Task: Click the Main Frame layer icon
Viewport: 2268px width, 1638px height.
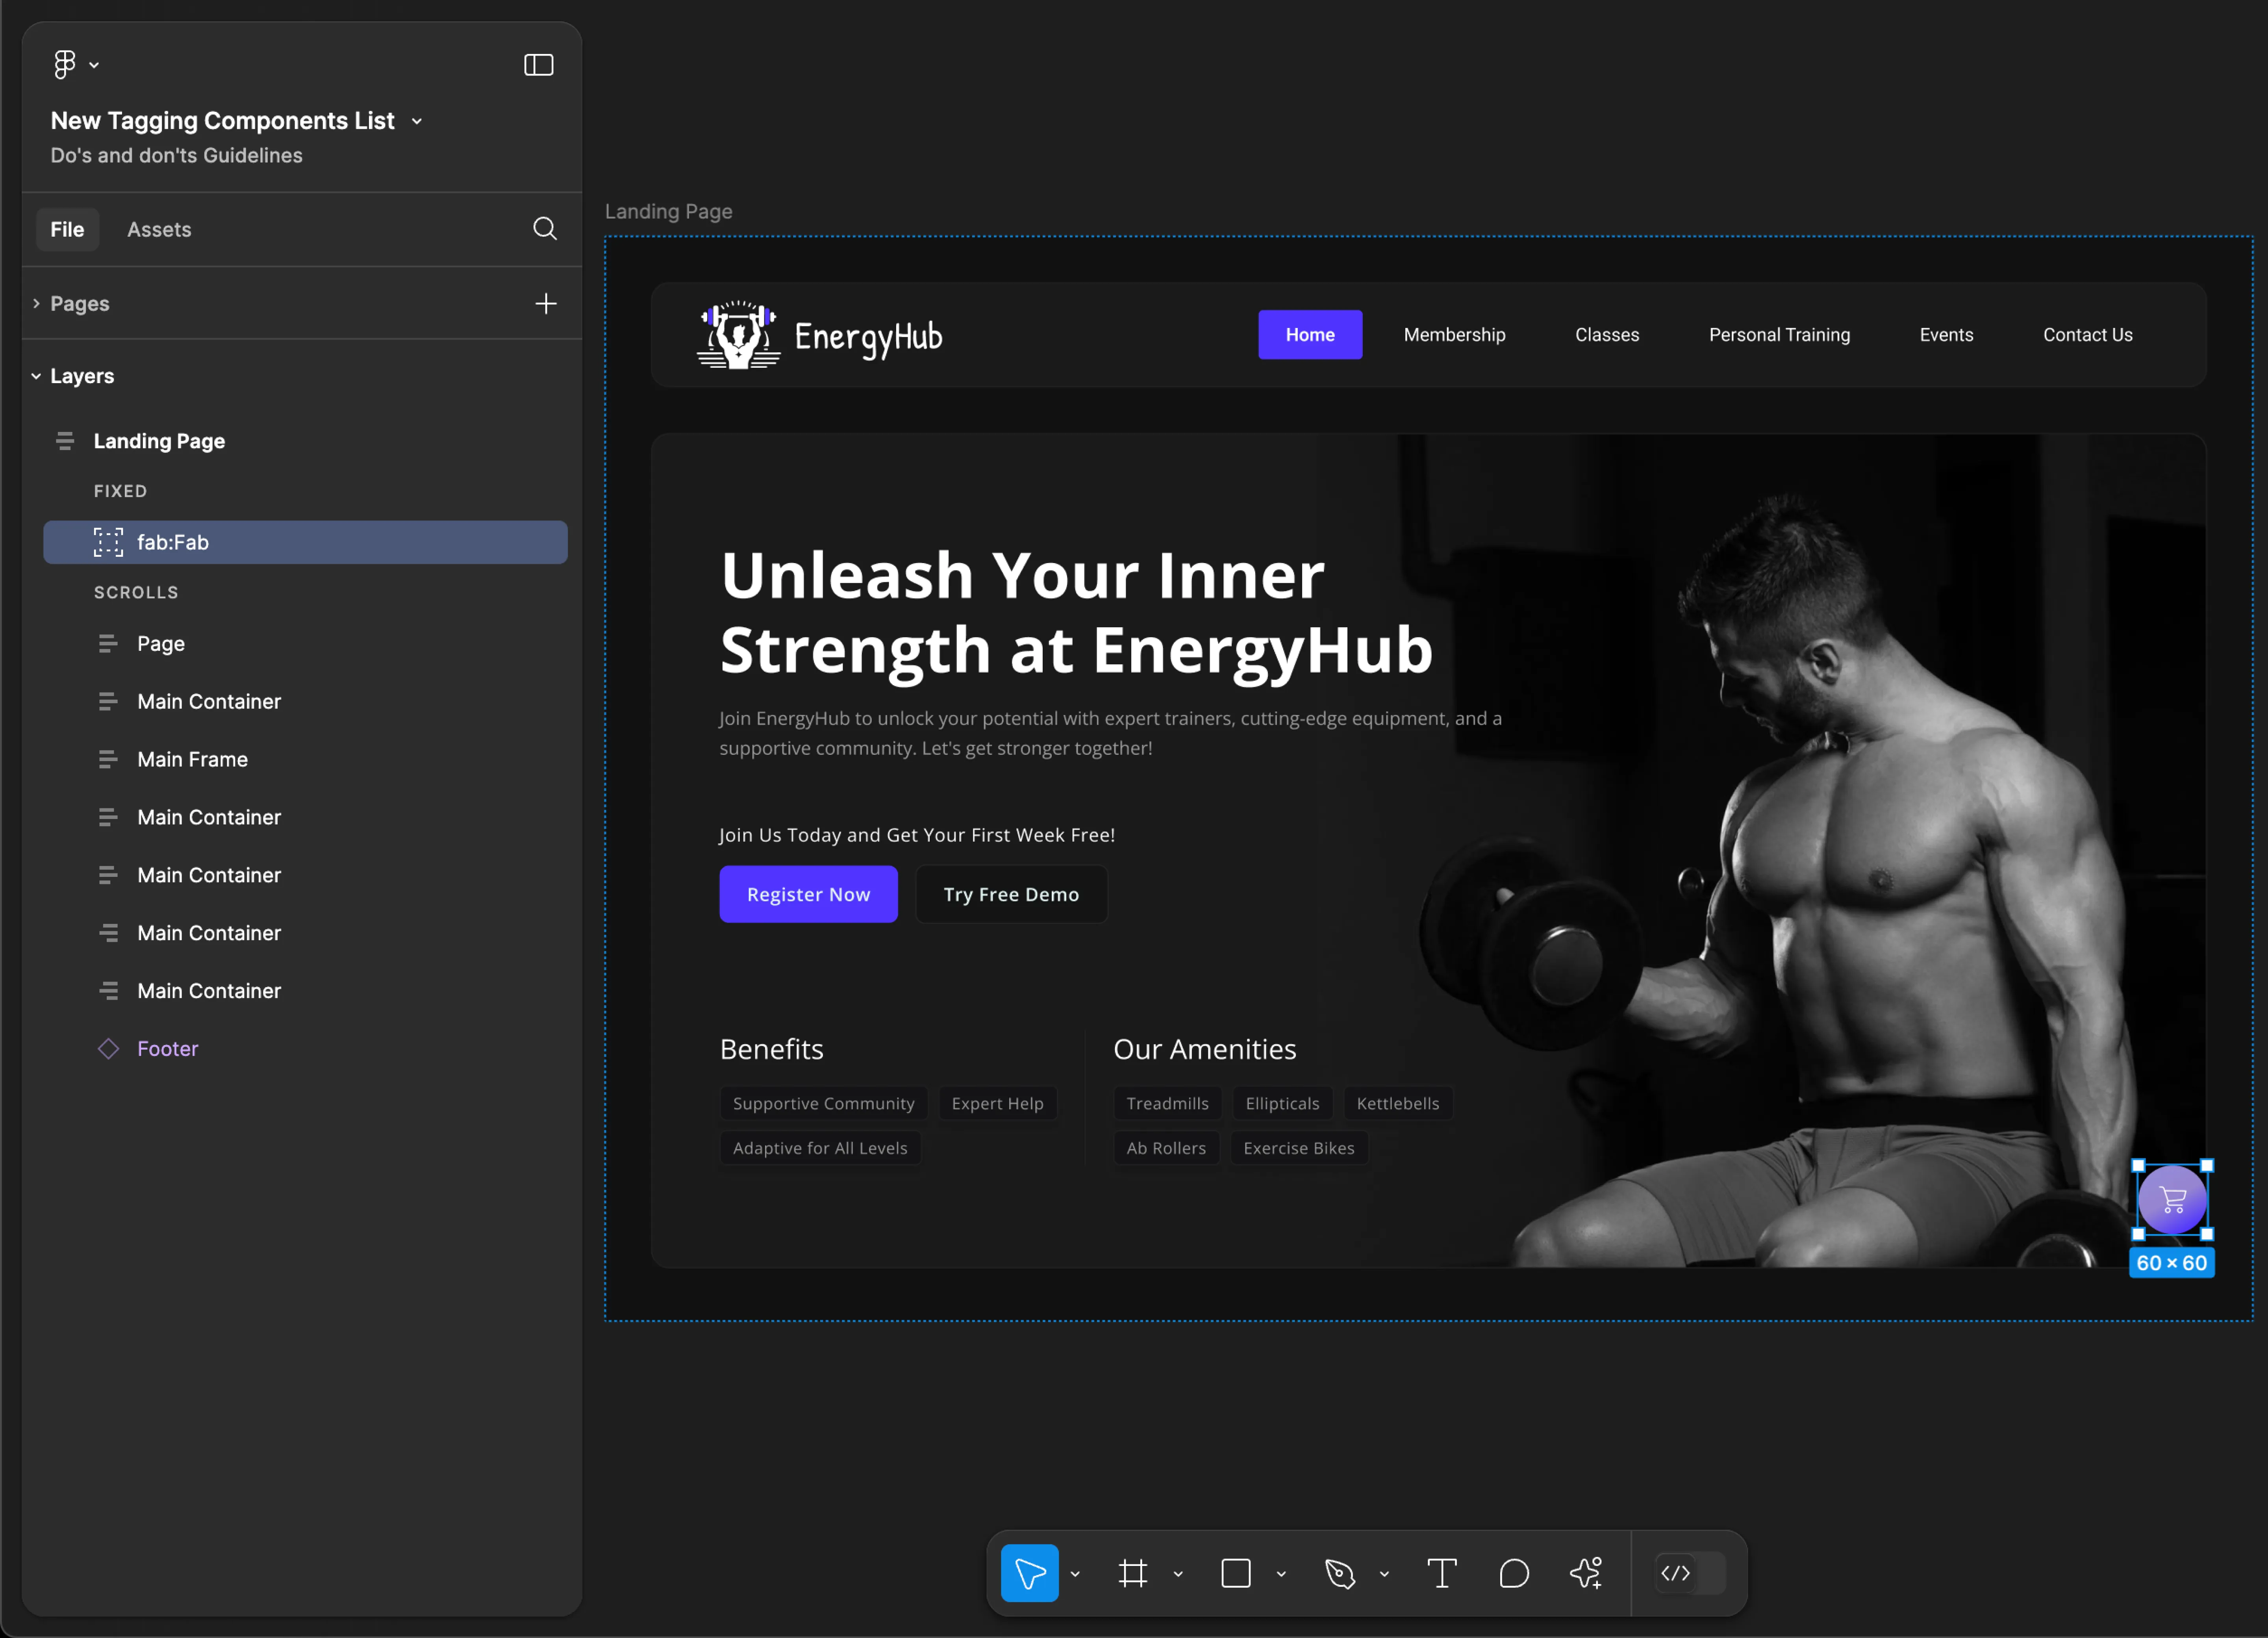Action: (108, 759)
